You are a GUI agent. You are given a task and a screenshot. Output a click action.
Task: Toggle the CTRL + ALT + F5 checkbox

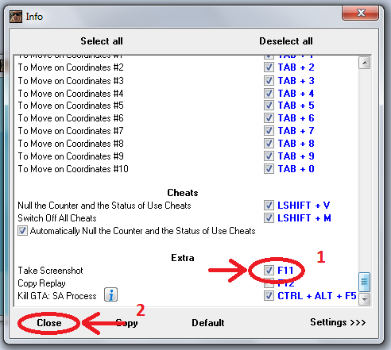point(269,296)
